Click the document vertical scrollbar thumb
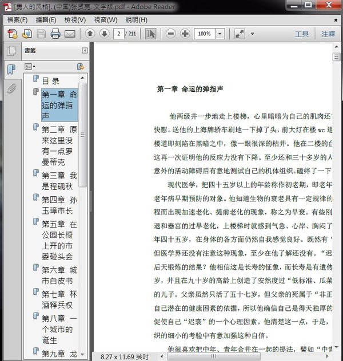 pyautogui.click(x=337, y=56)
